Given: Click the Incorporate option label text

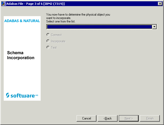Looking at the screenshot, I should [58, 41].
